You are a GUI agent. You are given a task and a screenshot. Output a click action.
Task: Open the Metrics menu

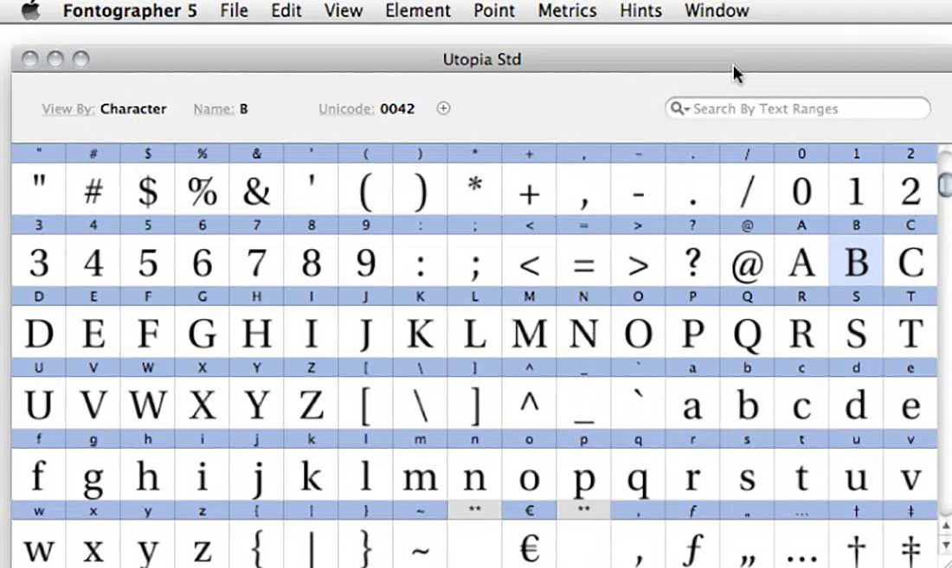567,11
